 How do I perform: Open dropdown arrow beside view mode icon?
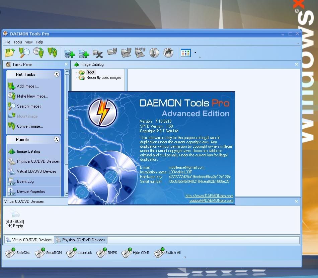coord(195,53)
